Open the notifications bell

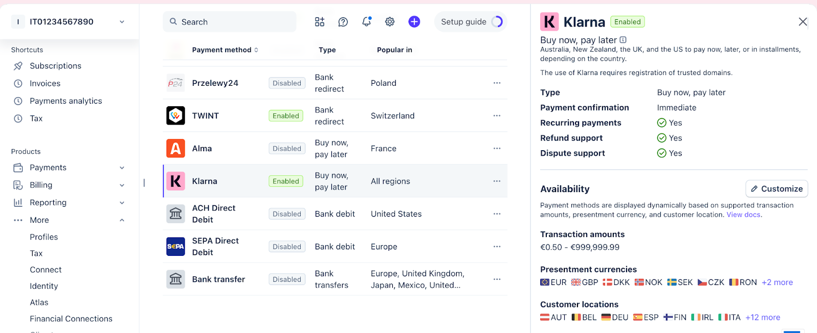(x=366, y=21)
